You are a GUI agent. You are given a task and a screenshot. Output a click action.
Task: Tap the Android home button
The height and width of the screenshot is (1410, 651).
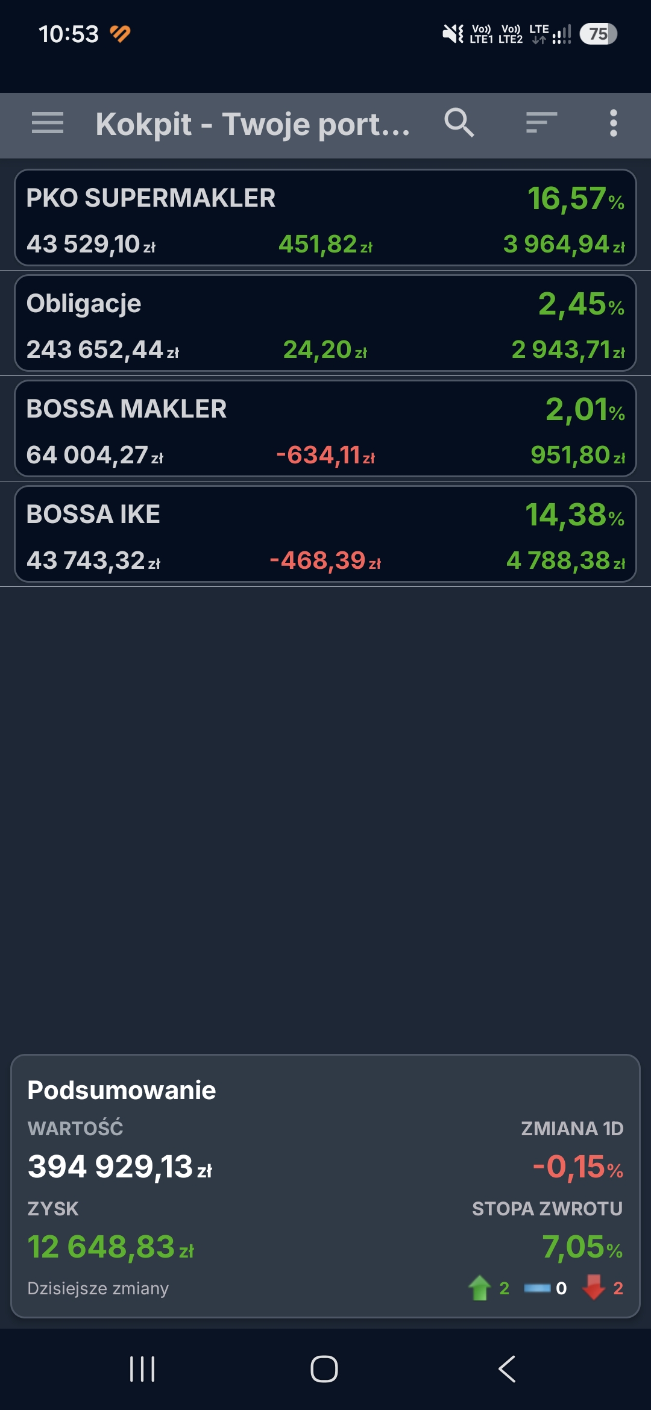(x=324, y=1369)
